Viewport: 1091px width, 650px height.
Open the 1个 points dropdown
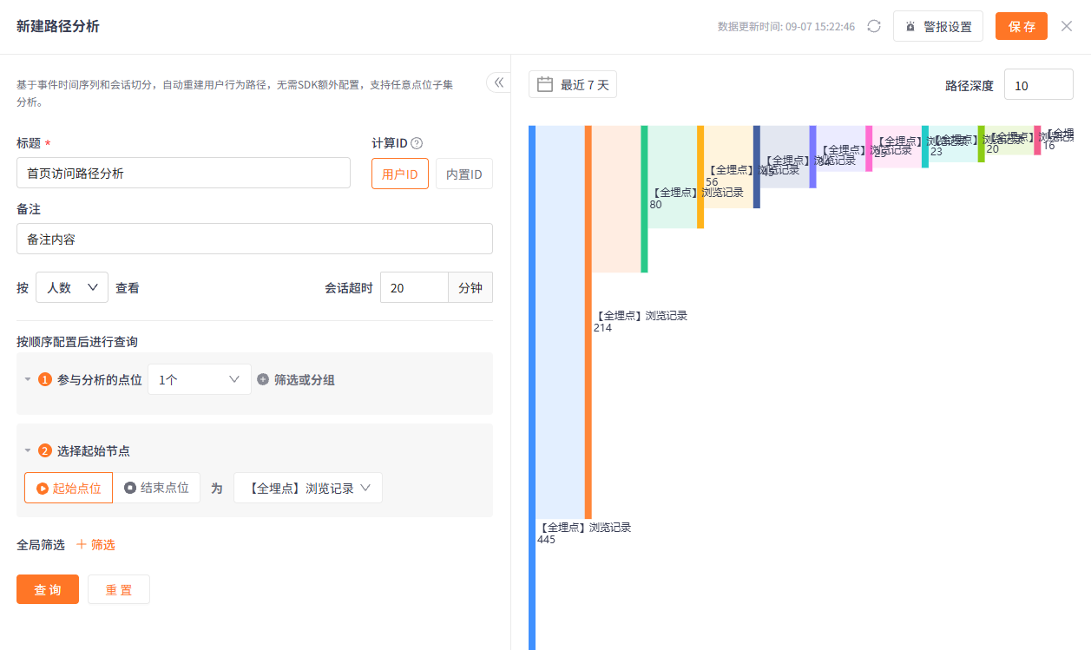click(200, 379)
